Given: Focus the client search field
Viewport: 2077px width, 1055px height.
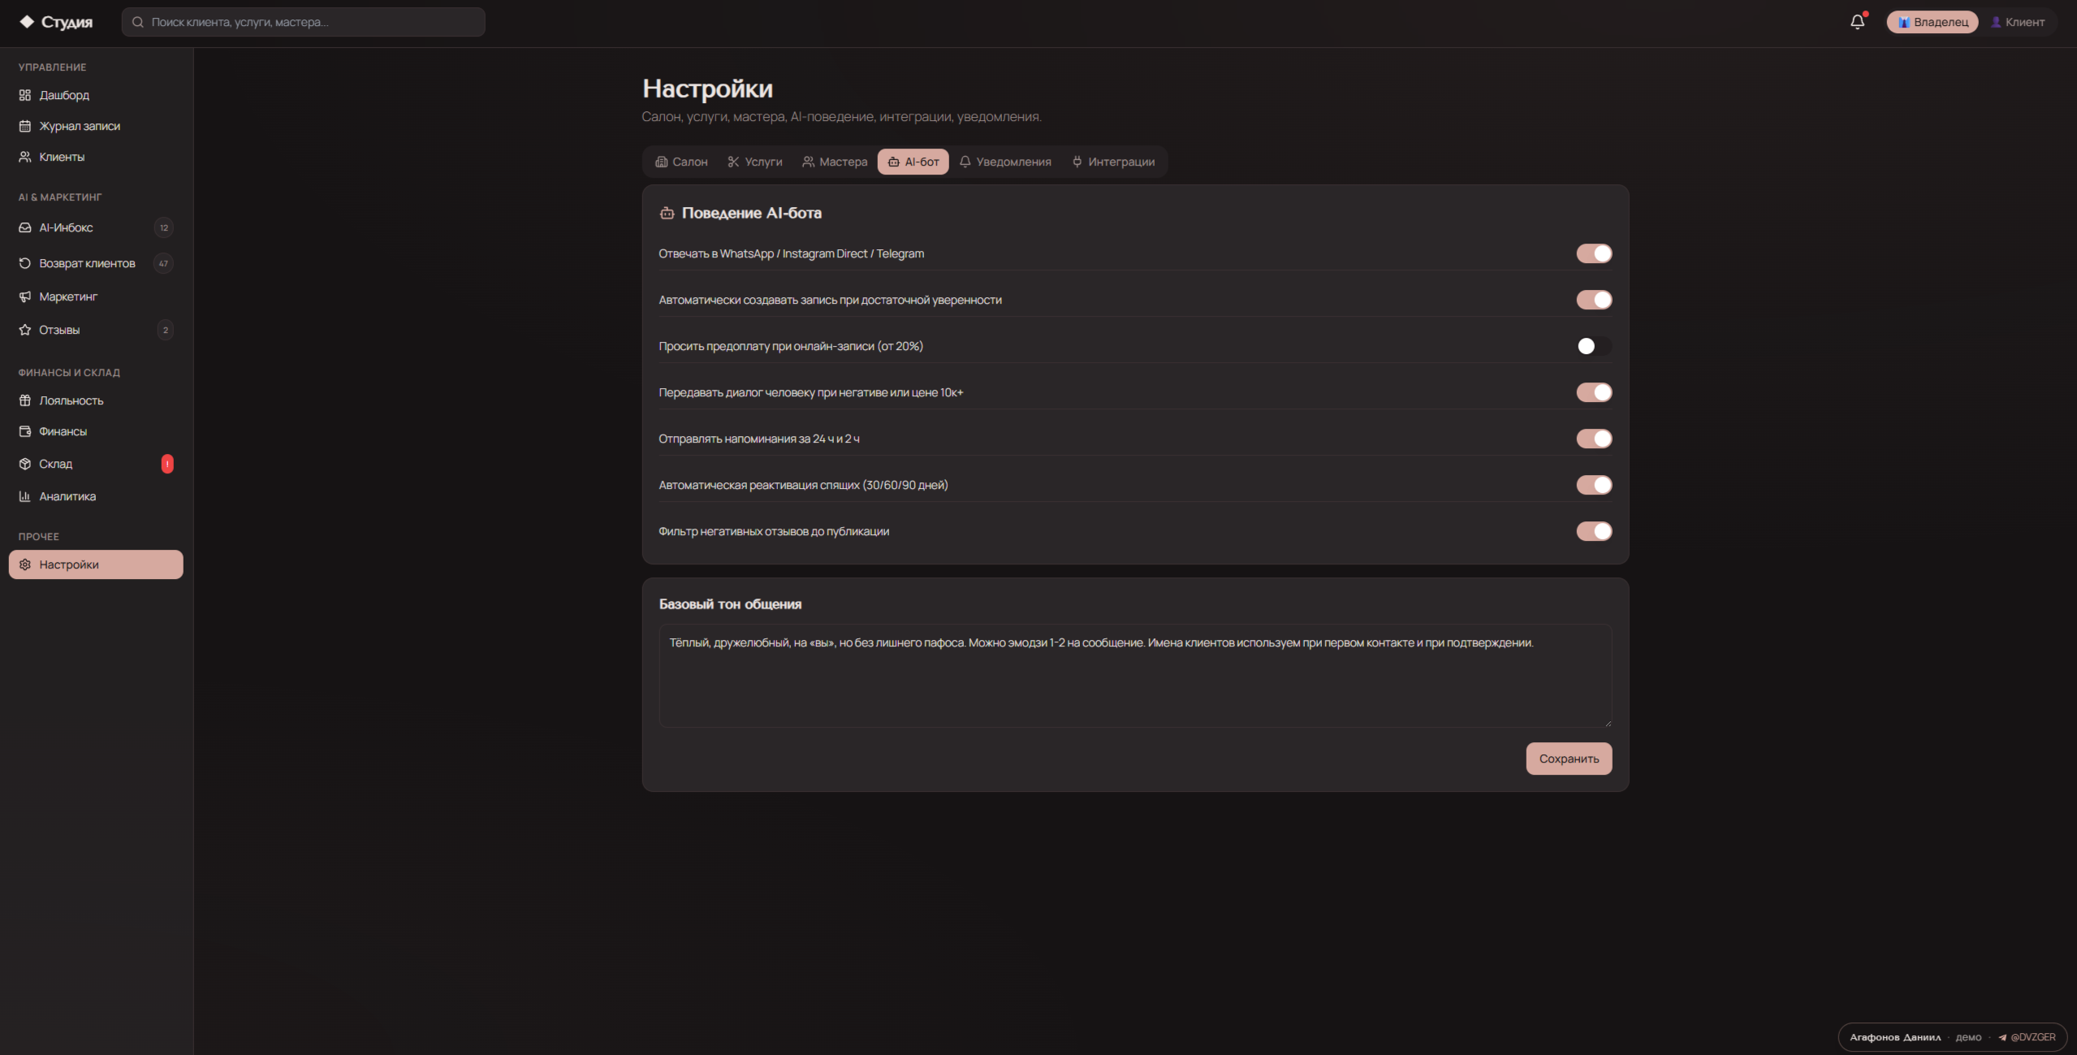Looking at the screenshot, I should pos(303,22).
